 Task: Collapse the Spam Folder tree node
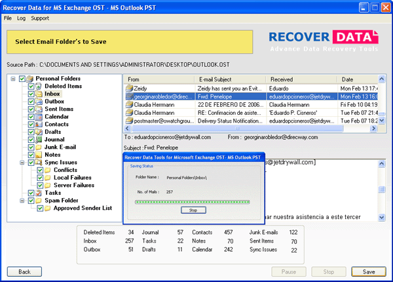pos(22,201)
